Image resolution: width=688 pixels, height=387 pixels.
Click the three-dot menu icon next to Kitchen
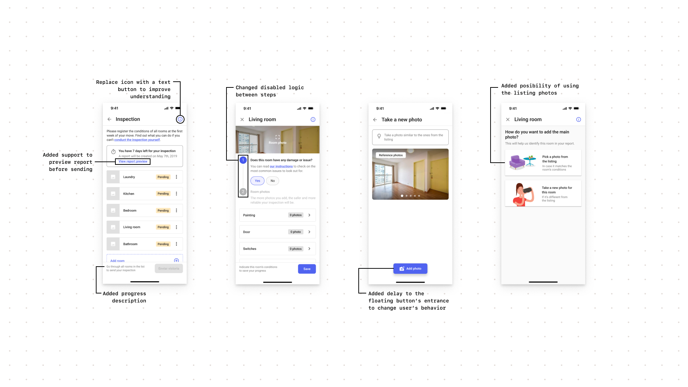pos(177,193)
